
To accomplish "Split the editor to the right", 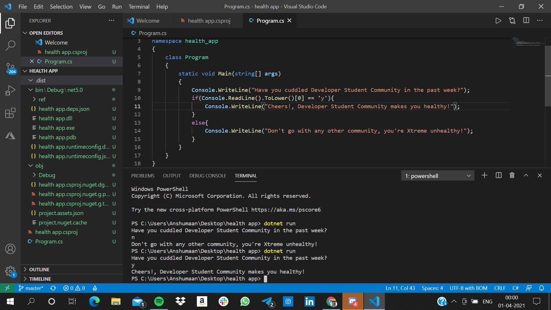I will point(526,21).
